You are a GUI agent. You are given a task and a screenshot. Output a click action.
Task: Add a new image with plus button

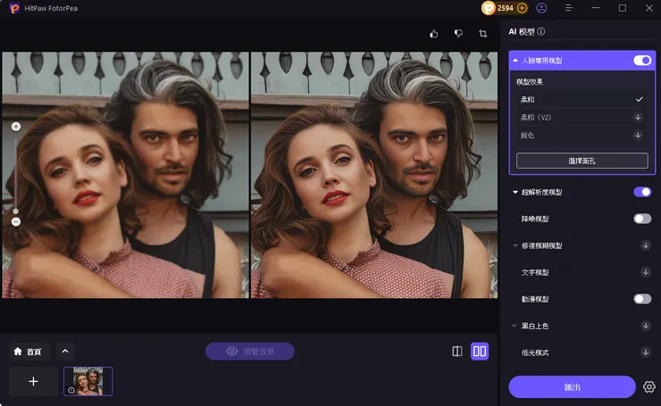click(33, 381)
